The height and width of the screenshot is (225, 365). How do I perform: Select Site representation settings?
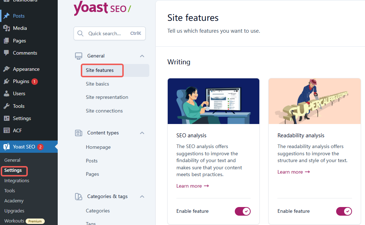[107, 97]
